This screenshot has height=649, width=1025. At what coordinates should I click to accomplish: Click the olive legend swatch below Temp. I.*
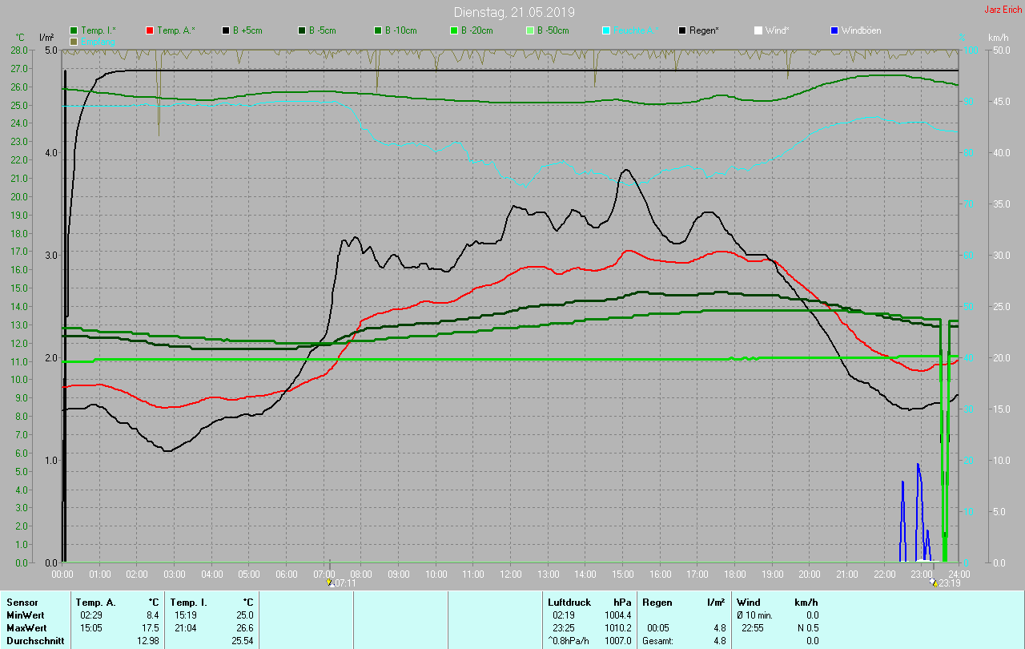[x=74, y=41]
